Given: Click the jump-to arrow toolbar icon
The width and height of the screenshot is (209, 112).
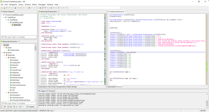Looking at the screenshot, I should coord(18,8).
